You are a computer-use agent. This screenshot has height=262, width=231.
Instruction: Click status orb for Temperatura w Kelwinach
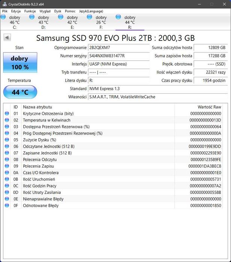pyautogui.click(x=7, y=120)
